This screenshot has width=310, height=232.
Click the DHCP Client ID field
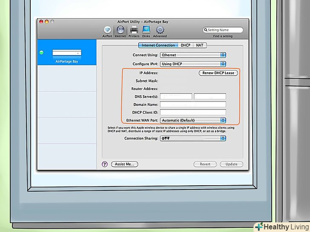(193, 112)
